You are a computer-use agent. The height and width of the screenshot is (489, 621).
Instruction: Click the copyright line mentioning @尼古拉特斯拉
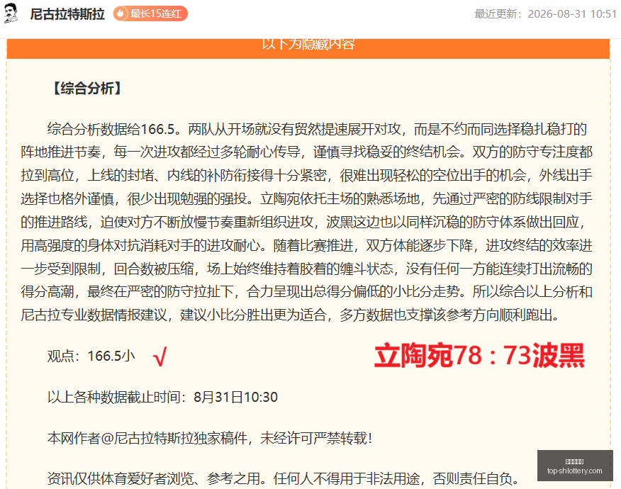(x=210, y=438)
